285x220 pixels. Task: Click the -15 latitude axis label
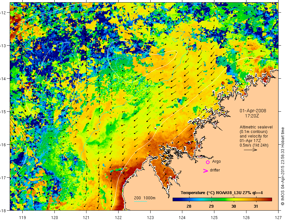(x=3, y=112)
